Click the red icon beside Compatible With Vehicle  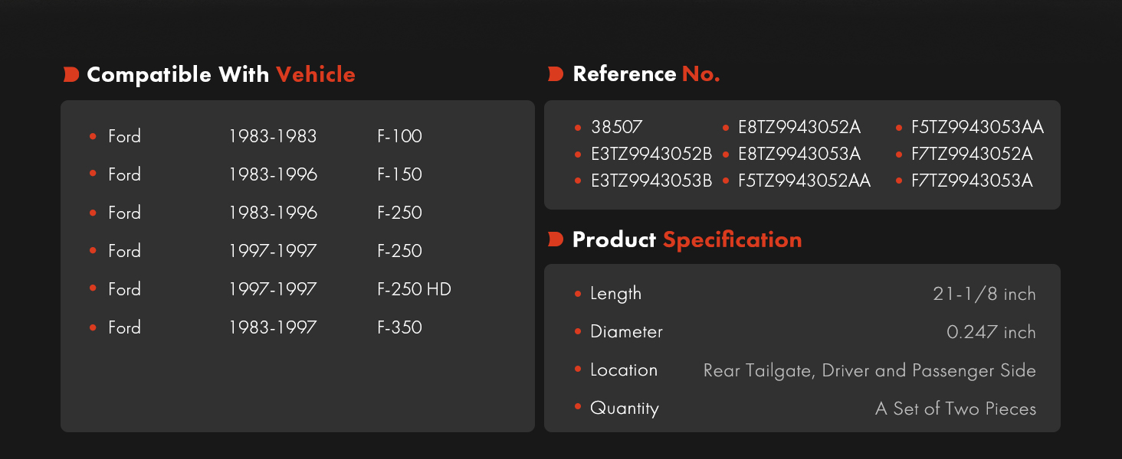pos(71,74)
